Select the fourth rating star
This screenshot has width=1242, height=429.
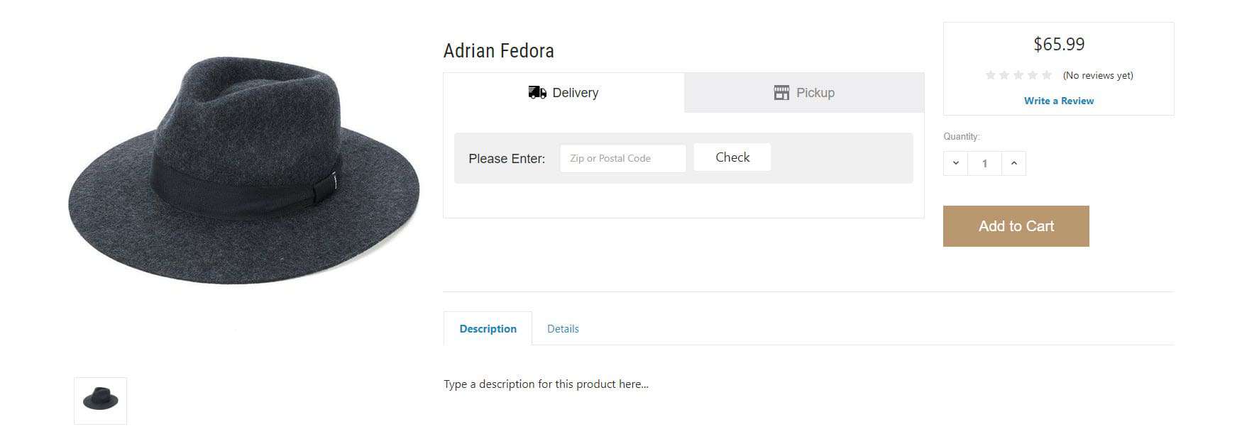(1033, 75)
